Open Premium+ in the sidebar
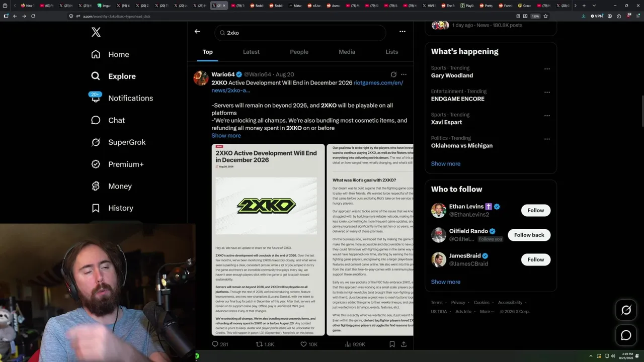644x362 pixels. pos(117,164)
